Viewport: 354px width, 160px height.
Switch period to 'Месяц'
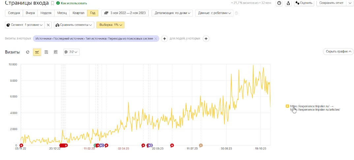tap(62, 13)
